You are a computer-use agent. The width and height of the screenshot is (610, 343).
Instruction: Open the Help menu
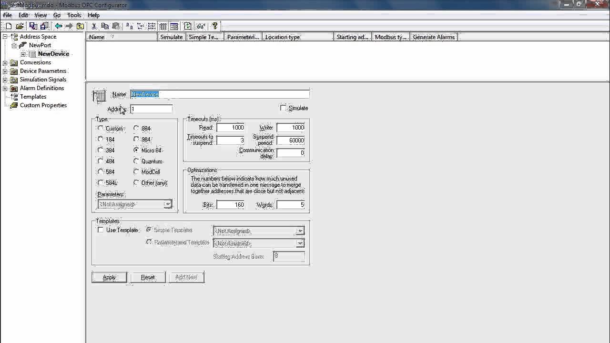pos(93,15)
